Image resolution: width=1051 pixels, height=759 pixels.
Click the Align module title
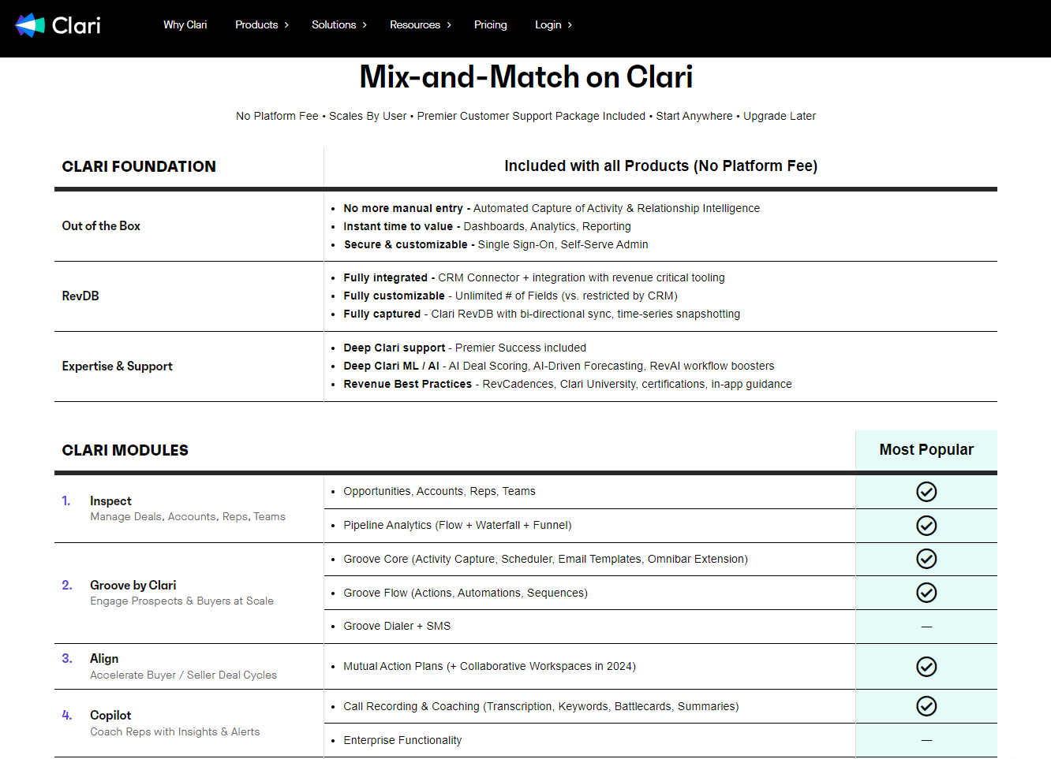click(104, 659)
